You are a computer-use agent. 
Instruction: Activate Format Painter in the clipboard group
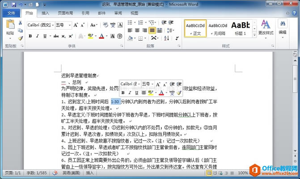(20, 38)
